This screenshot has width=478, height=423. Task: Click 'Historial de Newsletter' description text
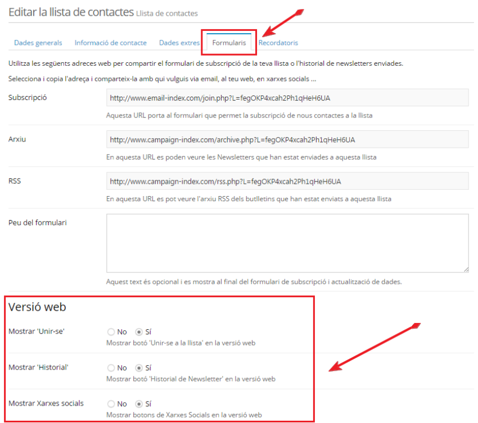[x=191, y=379]
